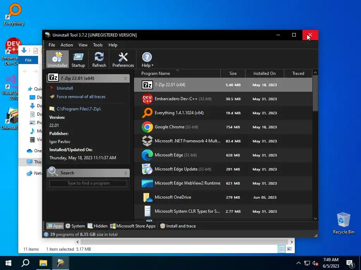
Task: Open the View menu
Action: [83, 45]
